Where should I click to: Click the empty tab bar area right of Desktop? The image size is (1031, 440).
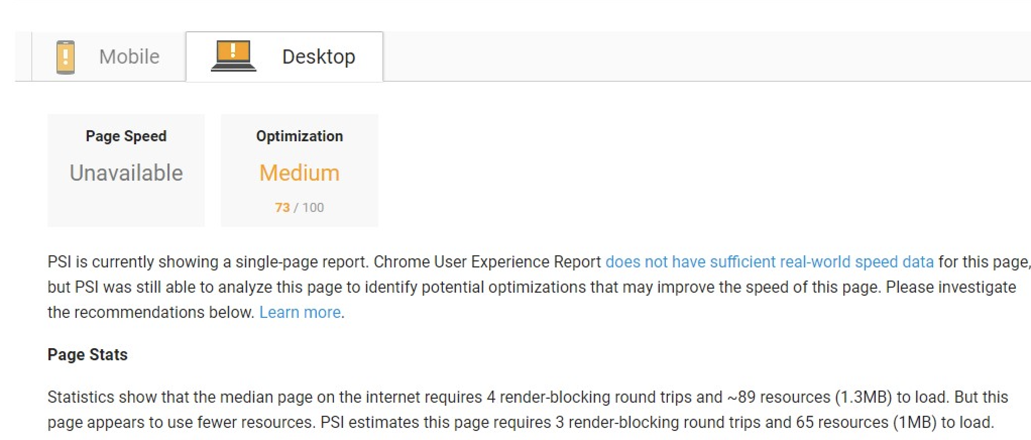[x=706, y=57]
